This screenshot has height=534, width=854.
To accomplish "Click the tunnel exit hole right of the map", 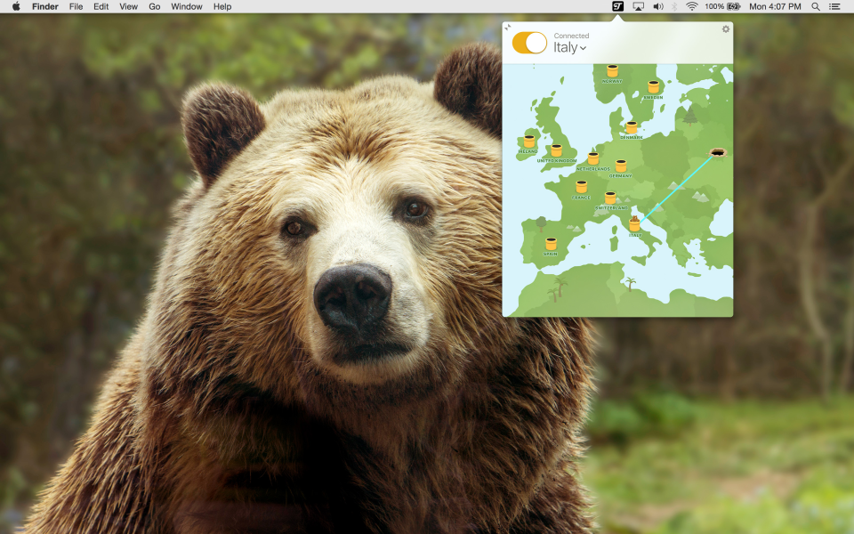I will (717, 153).
